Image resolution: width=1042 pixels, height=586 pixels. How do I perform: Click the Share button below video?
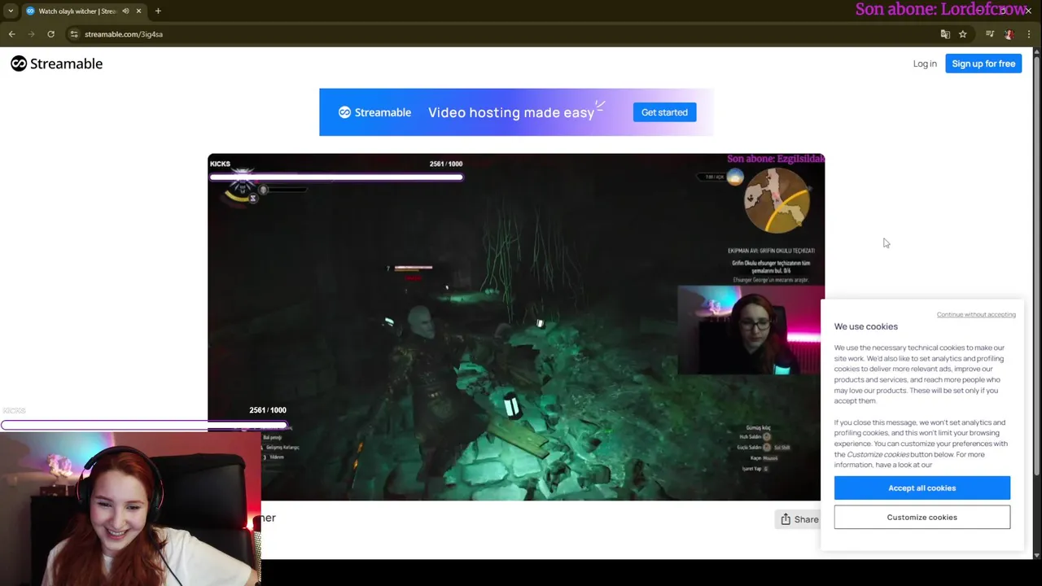[799, 519]
